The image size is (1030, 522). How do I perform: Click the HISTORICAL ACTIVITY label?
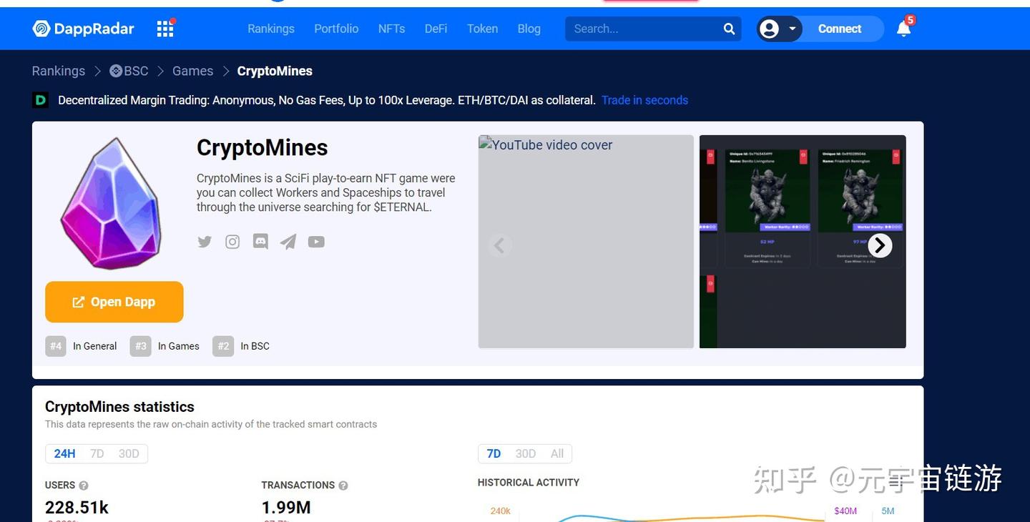(x=529, y=483)
